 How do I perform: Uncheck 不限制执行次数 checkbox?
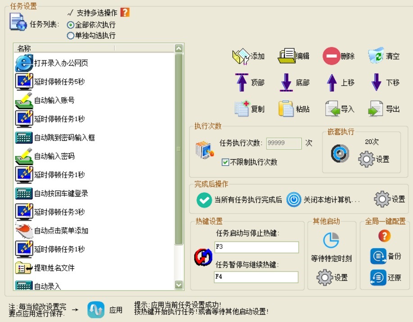[226, 162]
